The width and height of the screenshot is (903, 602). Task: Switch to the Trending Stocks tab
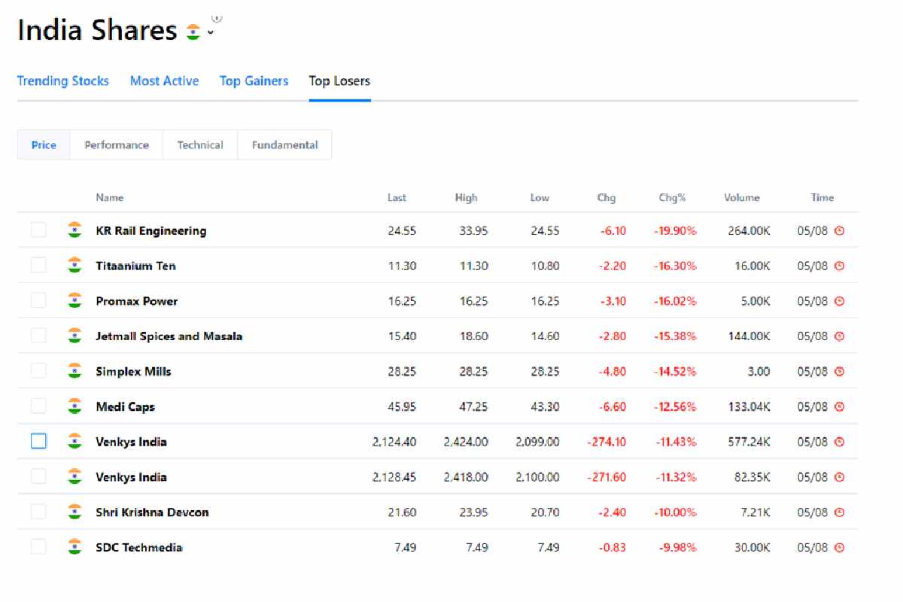(x=63, y=81)
